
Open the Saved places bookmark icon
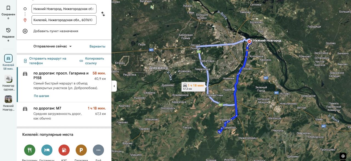click(x=8, y=8)
